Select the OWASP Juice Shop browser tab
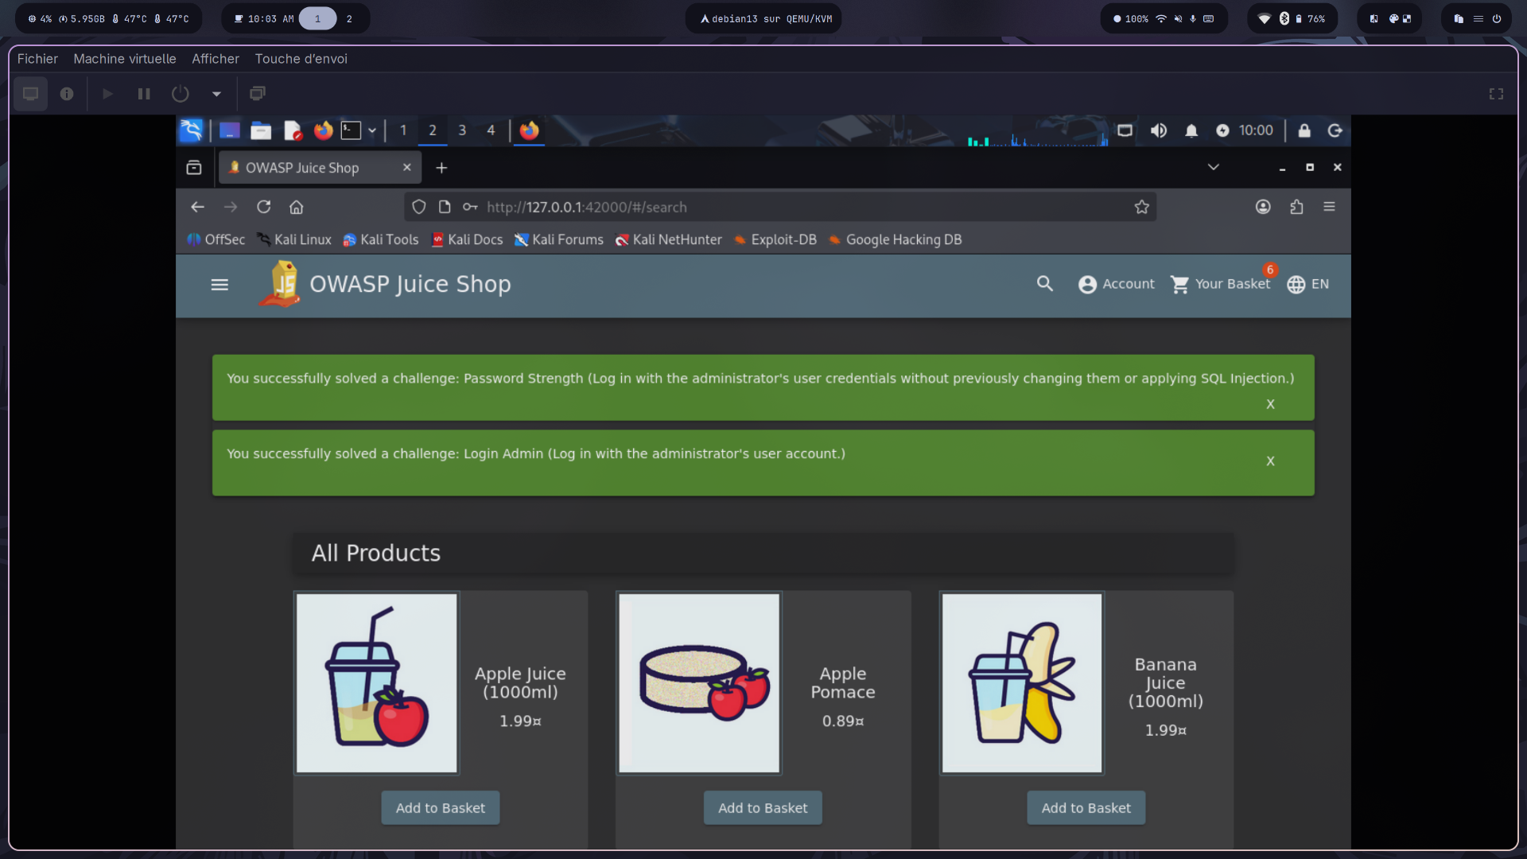The height and width of the screenshot is (859, 1527). click(320, 168)
